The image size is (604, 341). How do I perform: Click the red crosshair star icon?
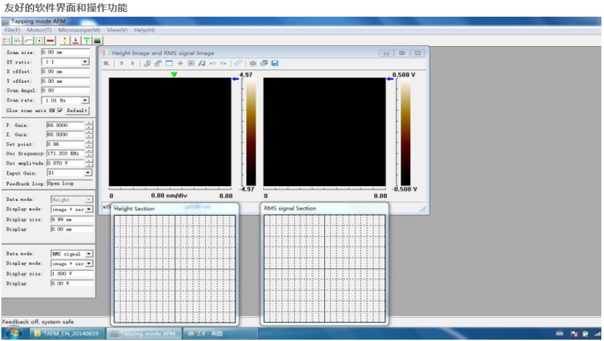pyautogui.click(x=180, y=63)
